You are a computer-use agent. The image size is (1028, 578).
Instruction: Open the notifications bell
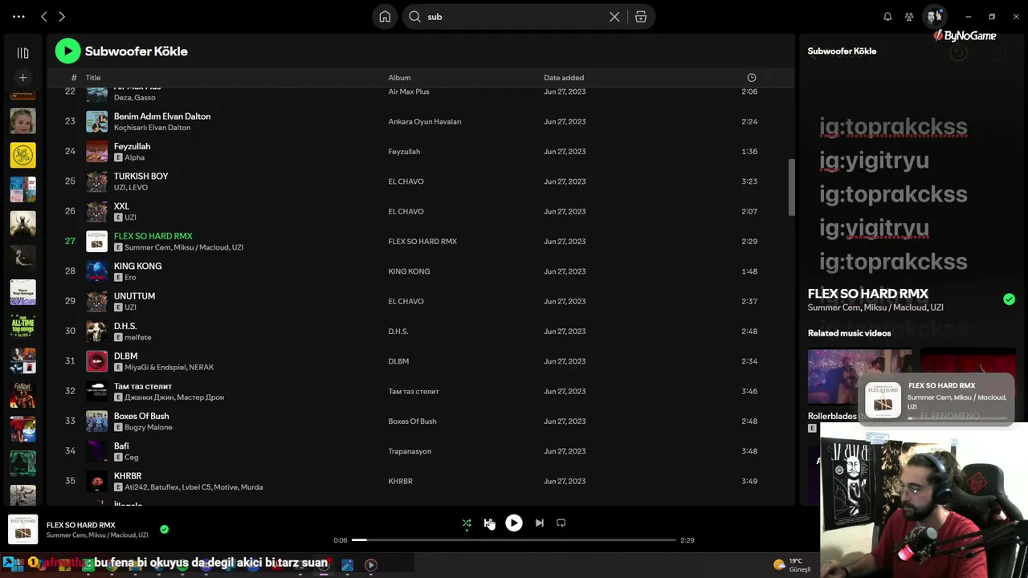[x=887, y=17]
